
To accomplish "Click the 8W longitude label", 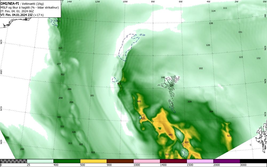I will [x=153, y=2].
